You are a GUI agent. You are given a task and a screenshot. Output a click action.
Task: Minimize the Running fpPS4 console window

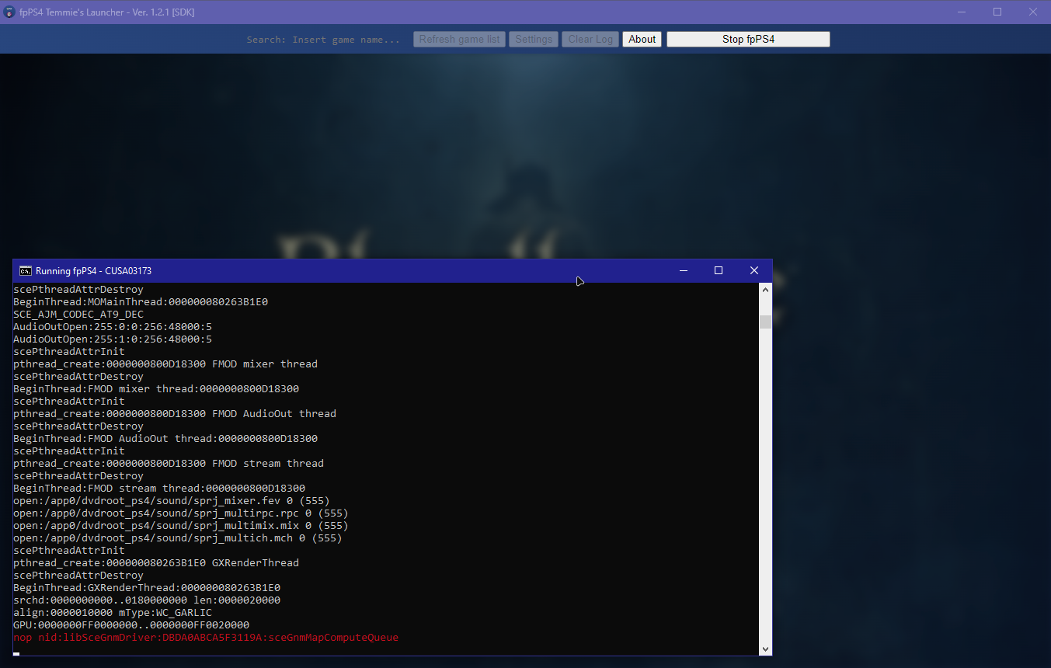[683, 270]
